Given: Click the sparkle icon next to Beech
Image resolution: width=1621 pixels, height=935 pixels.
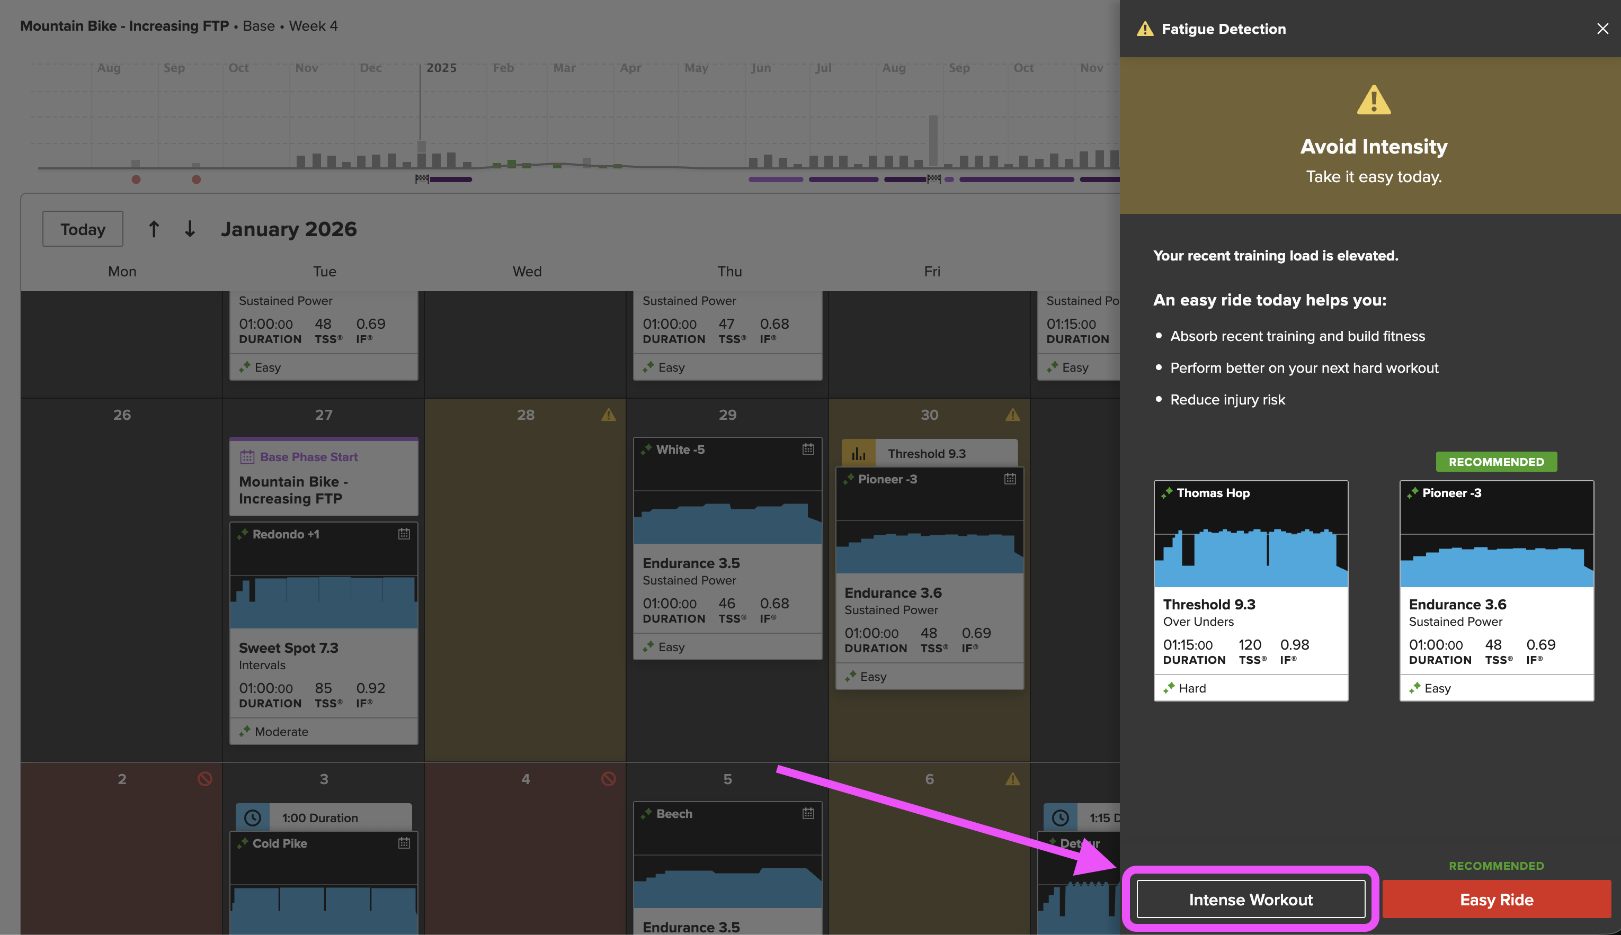Looking at the screenshot, I should pyautogui.click(x=646, y=814).
